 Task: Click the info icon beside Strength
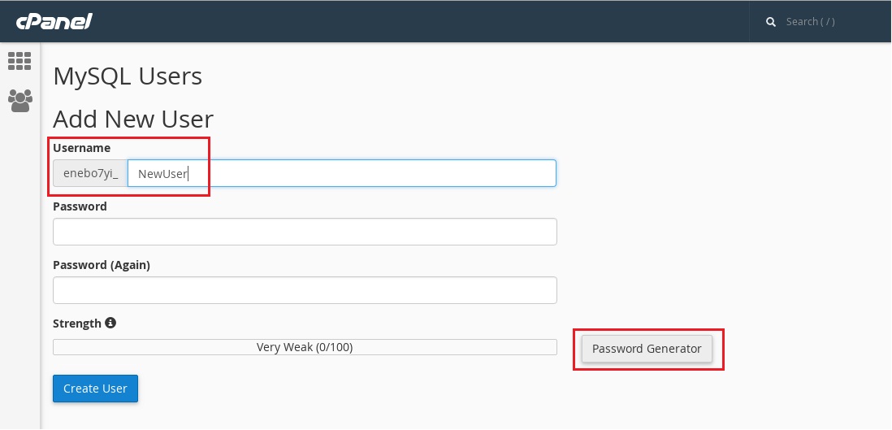pos(110,323)
